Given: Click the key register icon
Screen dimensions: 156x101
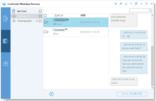Looking at the screenshot, I should (x=121, y=4).
